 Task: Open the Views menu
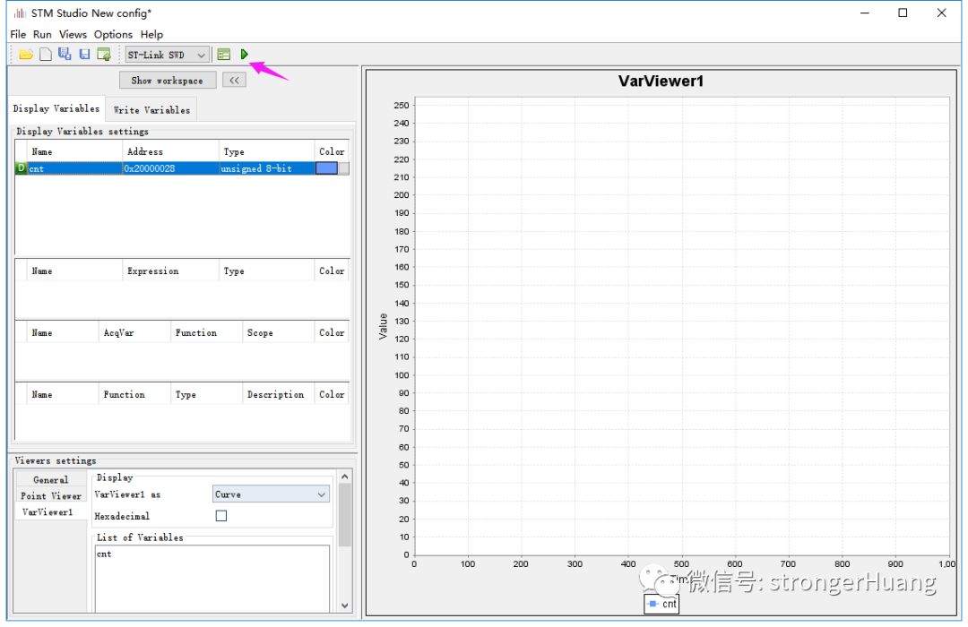pos(73,35)
